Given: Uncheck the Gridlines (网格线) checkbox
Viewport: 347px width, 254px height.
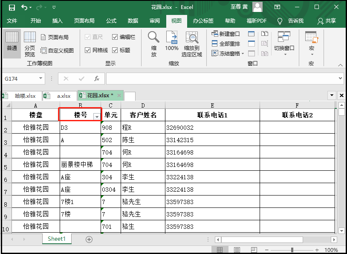Looking at the screenshot, I should 88,50.
